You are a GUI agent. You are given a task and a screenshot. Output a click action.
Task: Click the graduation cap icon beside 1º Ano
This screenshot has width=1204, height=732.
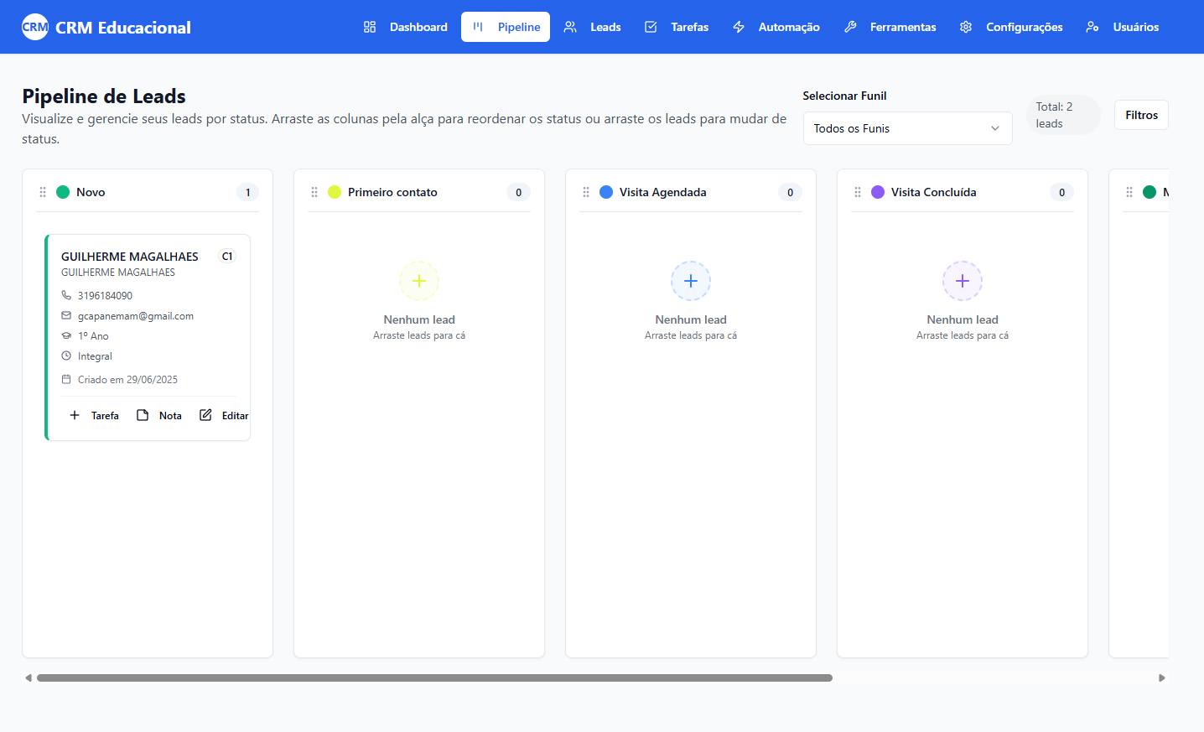[x=66, y=335]
